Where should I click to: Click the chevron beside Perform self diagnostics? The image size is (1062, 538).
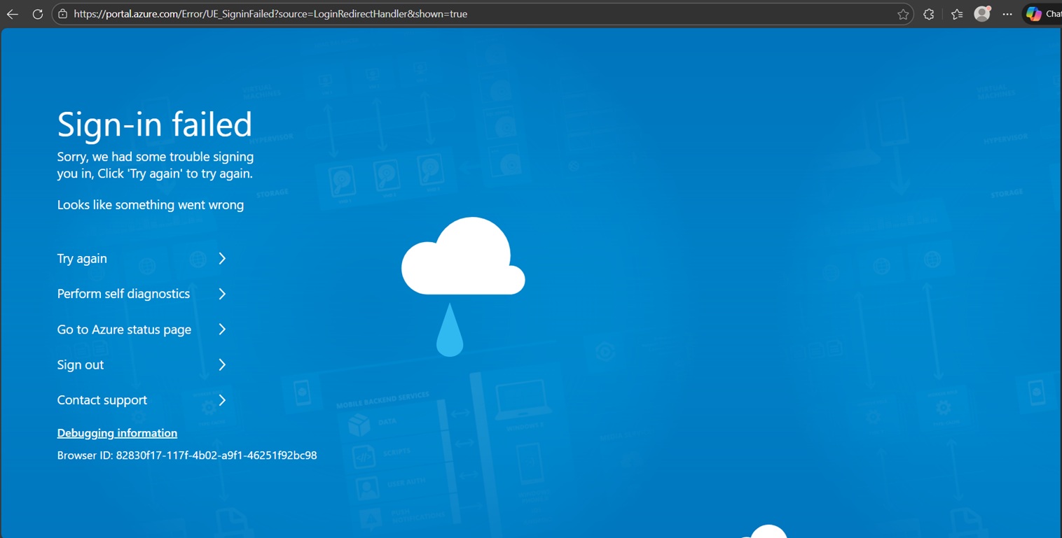222,294
